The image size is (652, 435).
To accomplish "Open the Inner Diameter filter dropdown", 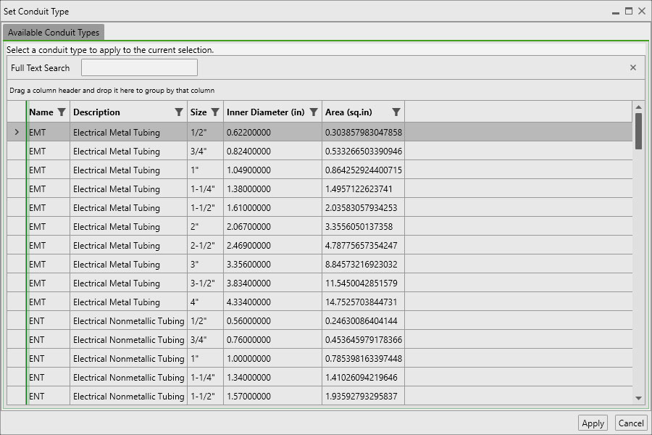I will (313, 112).
